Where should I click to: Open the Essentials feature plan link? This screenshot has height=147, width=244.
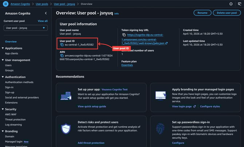pos(127,65)
